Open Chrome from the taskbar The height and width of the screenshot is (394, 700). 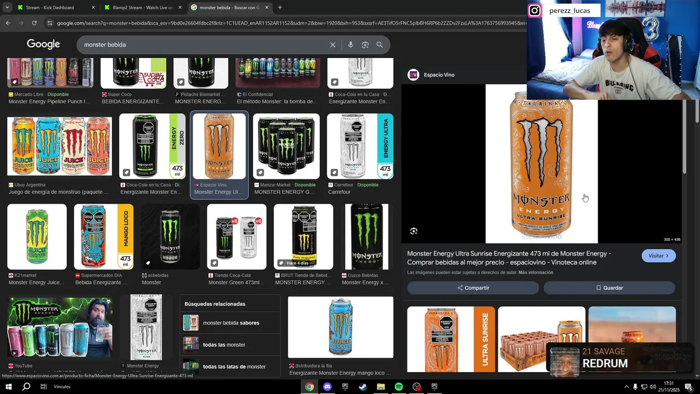310,386
